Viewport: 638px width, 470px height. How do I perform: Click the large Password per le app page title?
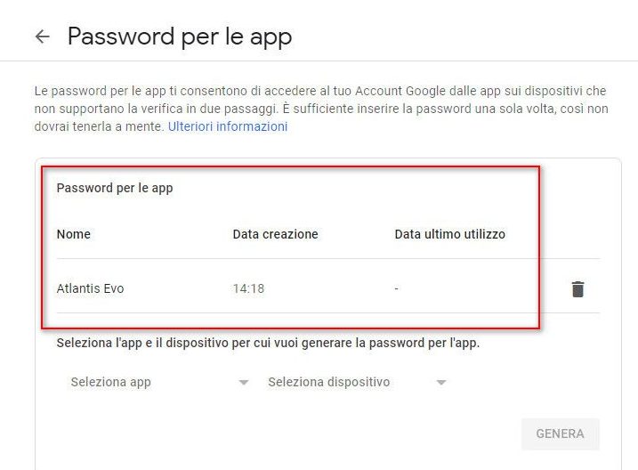[180, 36]
